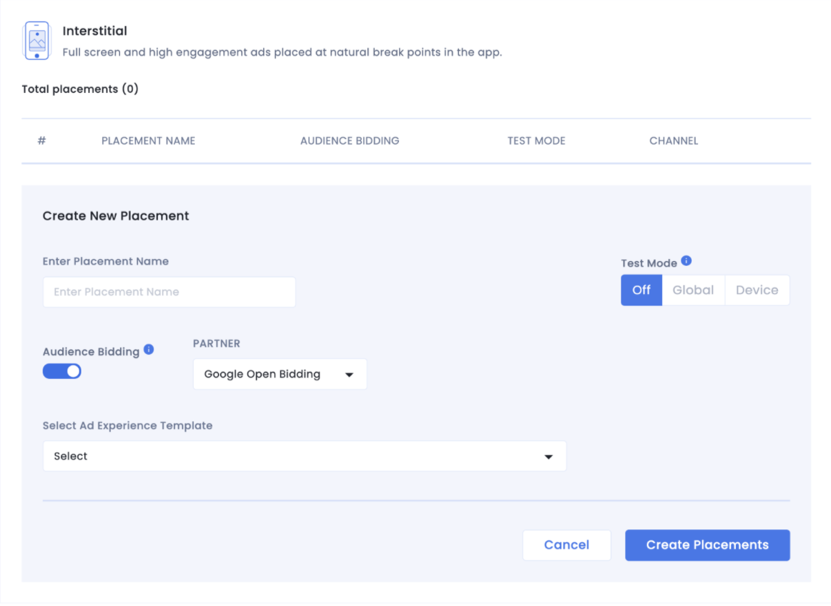Switch Test Mode to Global
This screenshot has height=606, width=831.
692,290
